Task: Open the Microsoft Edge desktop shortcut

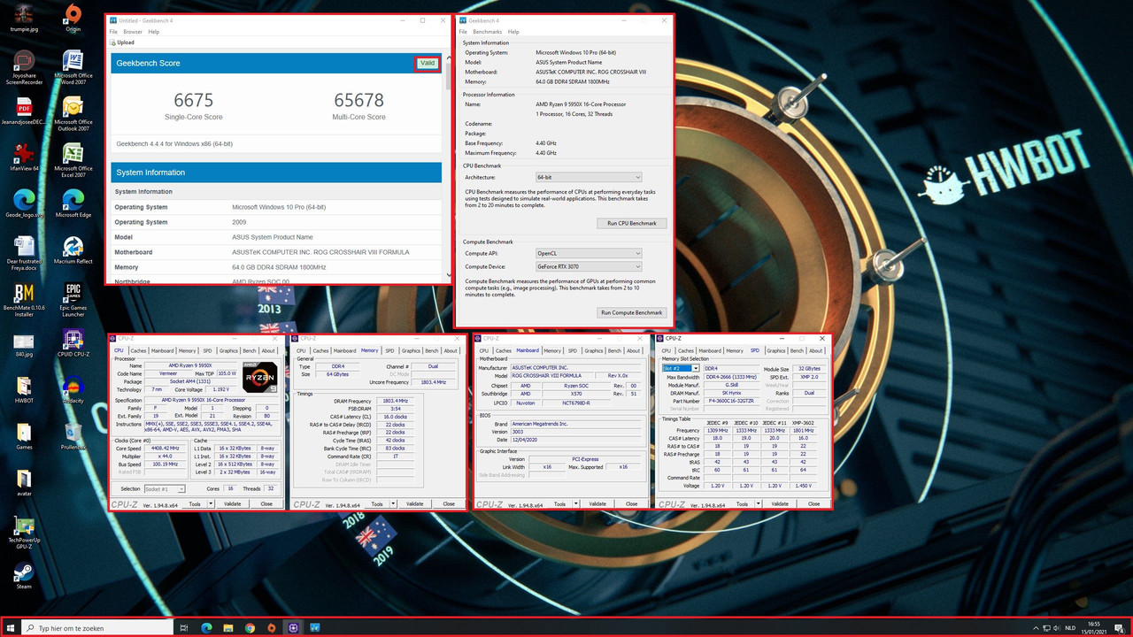Action: pyautogui.click(x=73, y=202)
